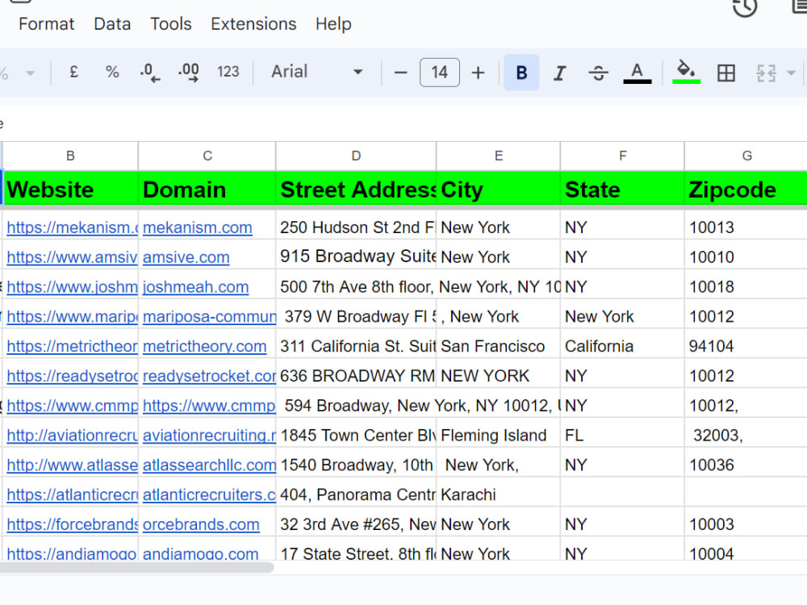
Task: Open the joshmeah.com domain link
Action: click(x=195, y=287)
